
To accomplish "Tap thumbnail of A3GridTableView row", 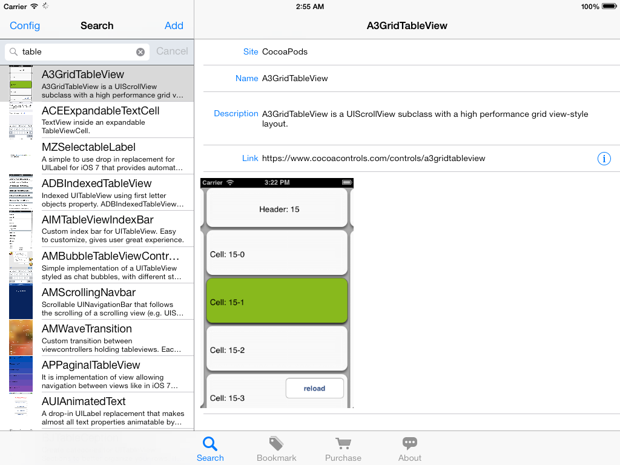I will pos(21,84).
